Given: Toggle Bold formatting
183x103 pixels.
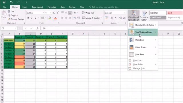Looking at the screenshot, I should click(28, 18).
